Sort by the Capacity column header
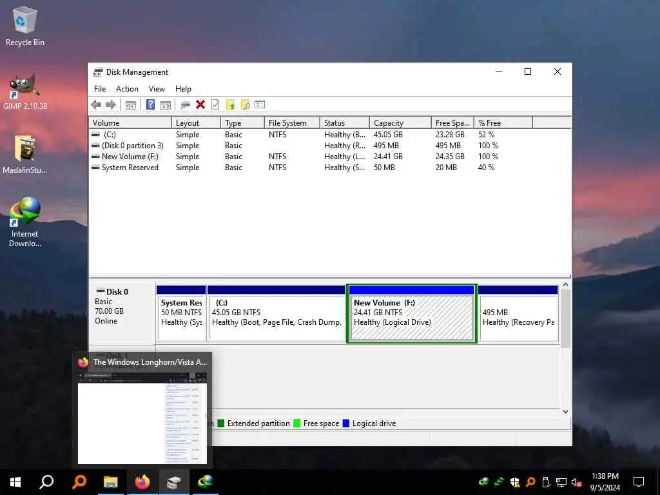This screenshot has height=495, width=660. point(400,123)
